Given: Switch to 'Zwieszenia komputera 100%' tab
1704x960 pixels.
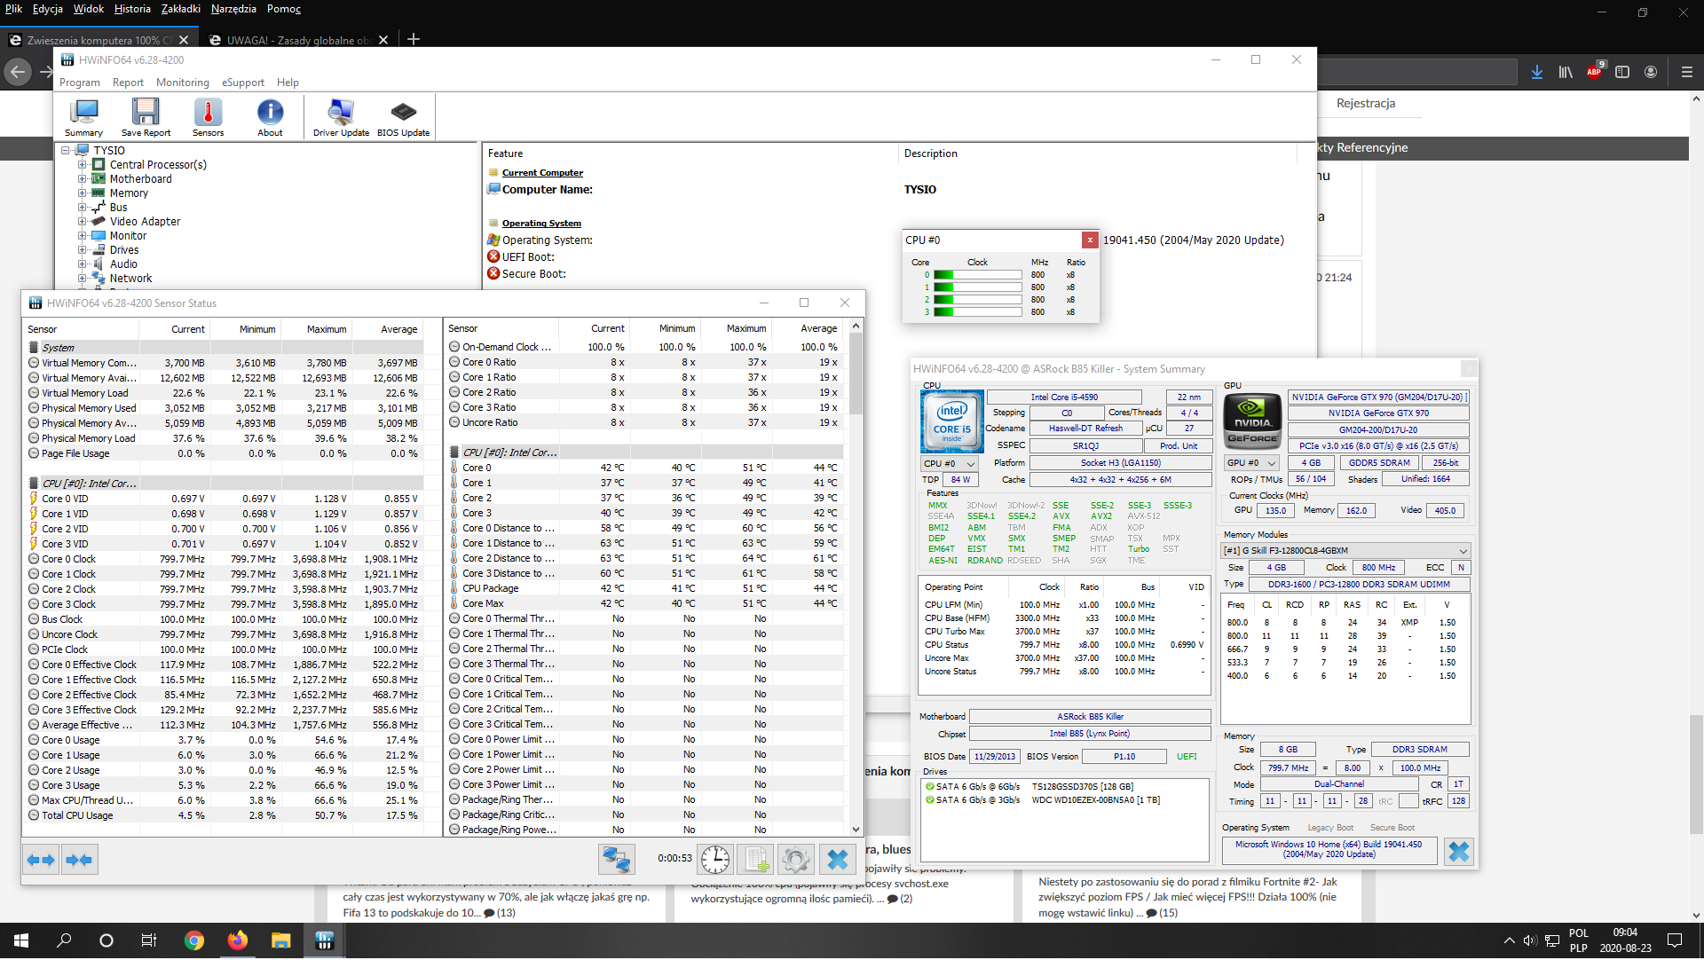Looking at the screenshot, I should coord(99,40).
